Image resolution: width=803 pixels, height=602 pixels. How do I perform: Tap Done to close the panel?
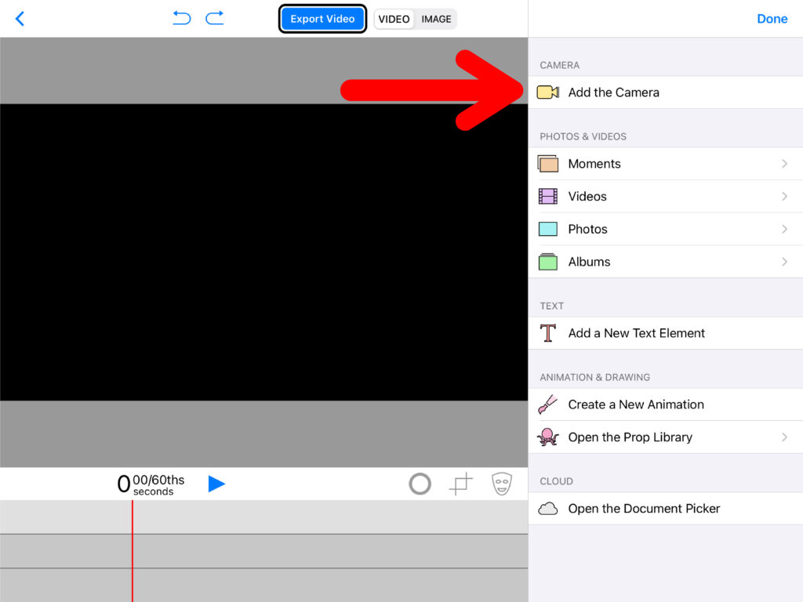[772, 19]
